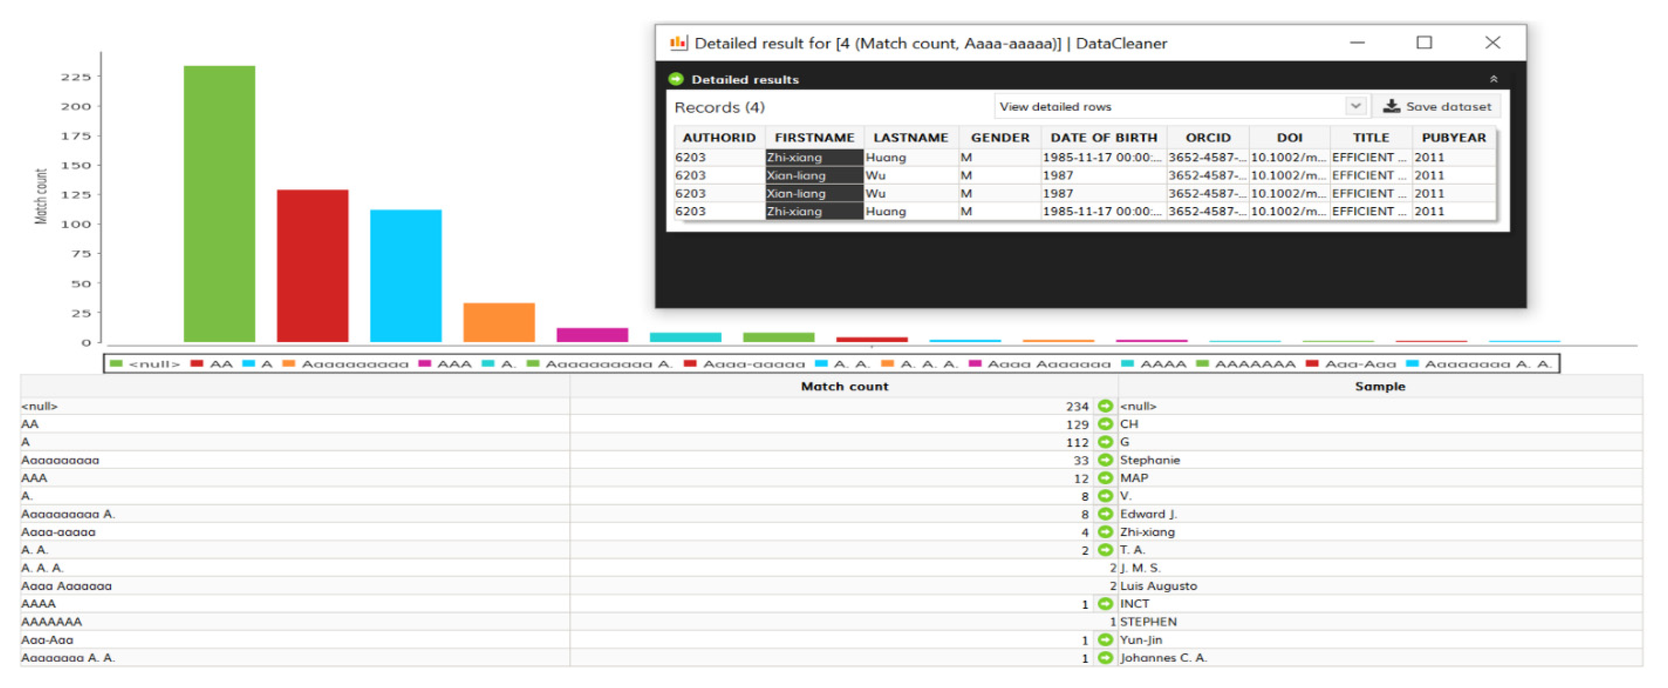Click green arrow beside Zhi-xiang sample
This screenshot has width=1668, height=688.
[x=1105, y=532]
